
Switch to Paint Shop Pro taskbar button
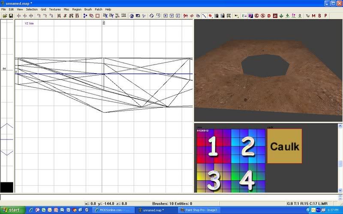[198, 210]
